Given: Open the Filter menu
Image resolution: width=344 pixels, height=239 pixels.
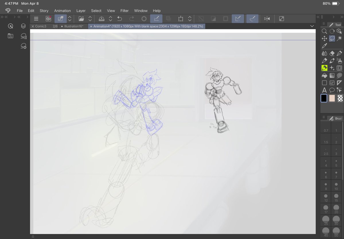Looking at the screenshot, I should click(124, 11).
